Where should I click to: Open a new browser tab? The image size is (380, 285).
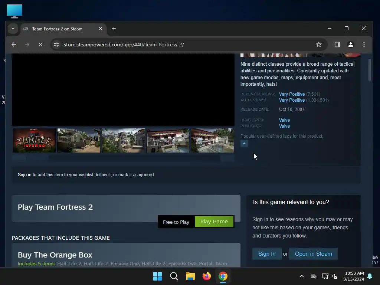[114, 29]
